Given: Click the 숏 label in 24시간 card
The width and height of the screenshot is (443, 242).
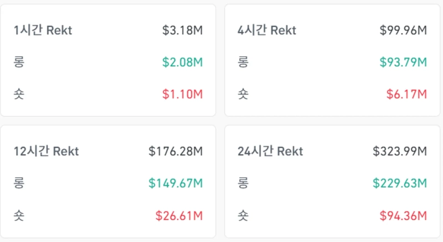Looking at the screenshot, I should (x=243, y=214).
